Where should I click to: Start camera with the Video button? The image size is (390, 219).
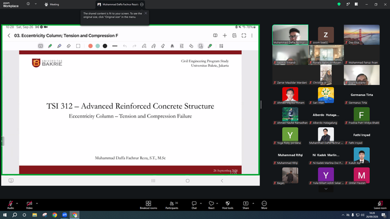29,205
